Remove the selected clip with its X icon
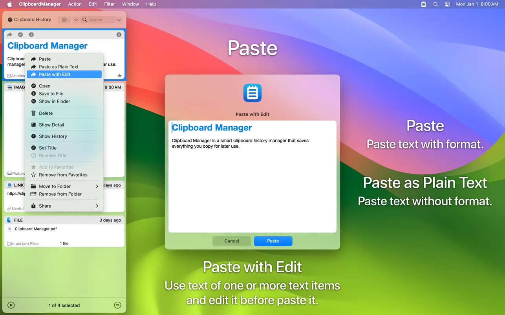 tap(119, 35)
